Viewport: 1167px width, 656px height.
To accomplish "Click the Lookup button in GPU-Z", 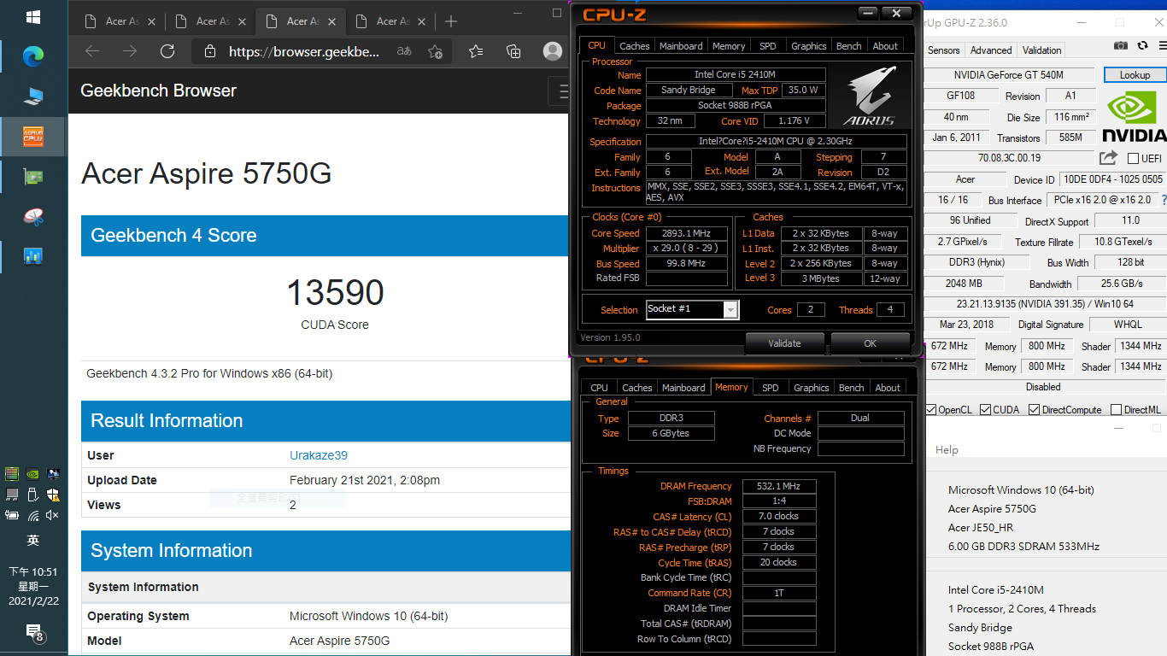I will click(x=1135, y=75).
